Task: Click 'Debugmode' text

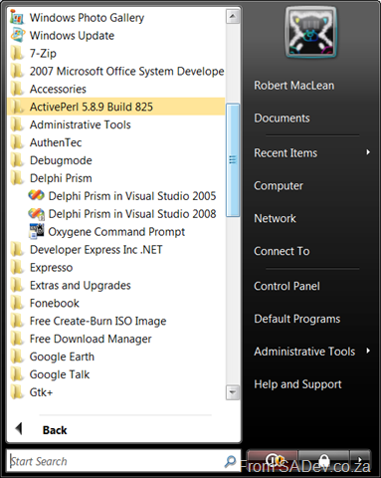Action: pyautogui.click(x=61, y=160)
